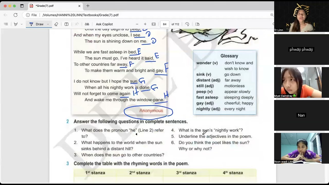Image resolution: width=329 pixels, height=185 pixels.
Task: Open a new browser tab
Action: pos(88,6)
